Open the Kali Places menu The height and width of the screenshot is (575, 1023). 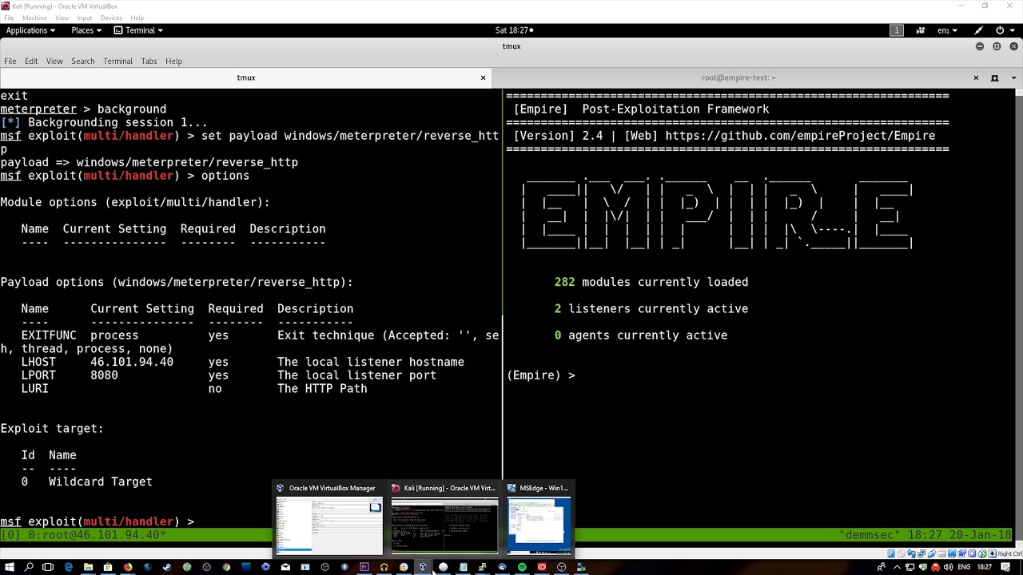tap(86, 30)
